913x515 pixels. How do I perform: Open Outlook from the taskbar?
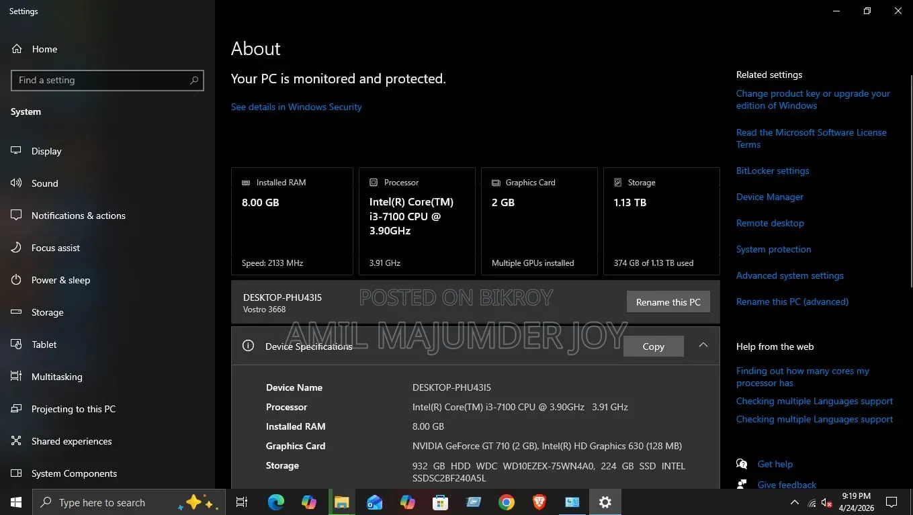375,502
